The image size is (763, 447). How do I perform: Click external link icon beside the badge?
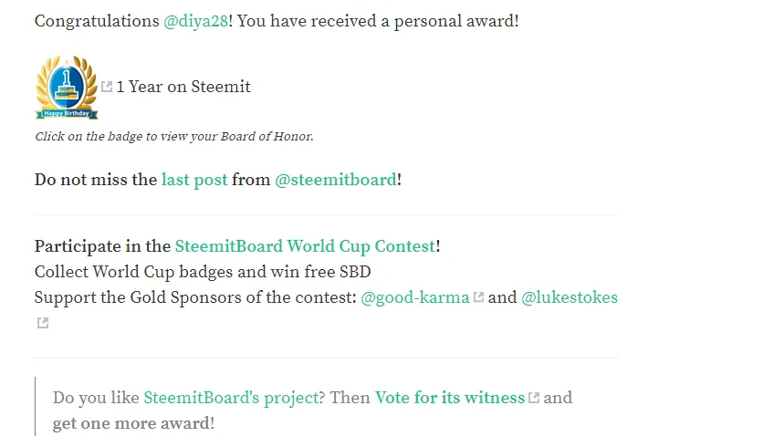pos(107,87)
